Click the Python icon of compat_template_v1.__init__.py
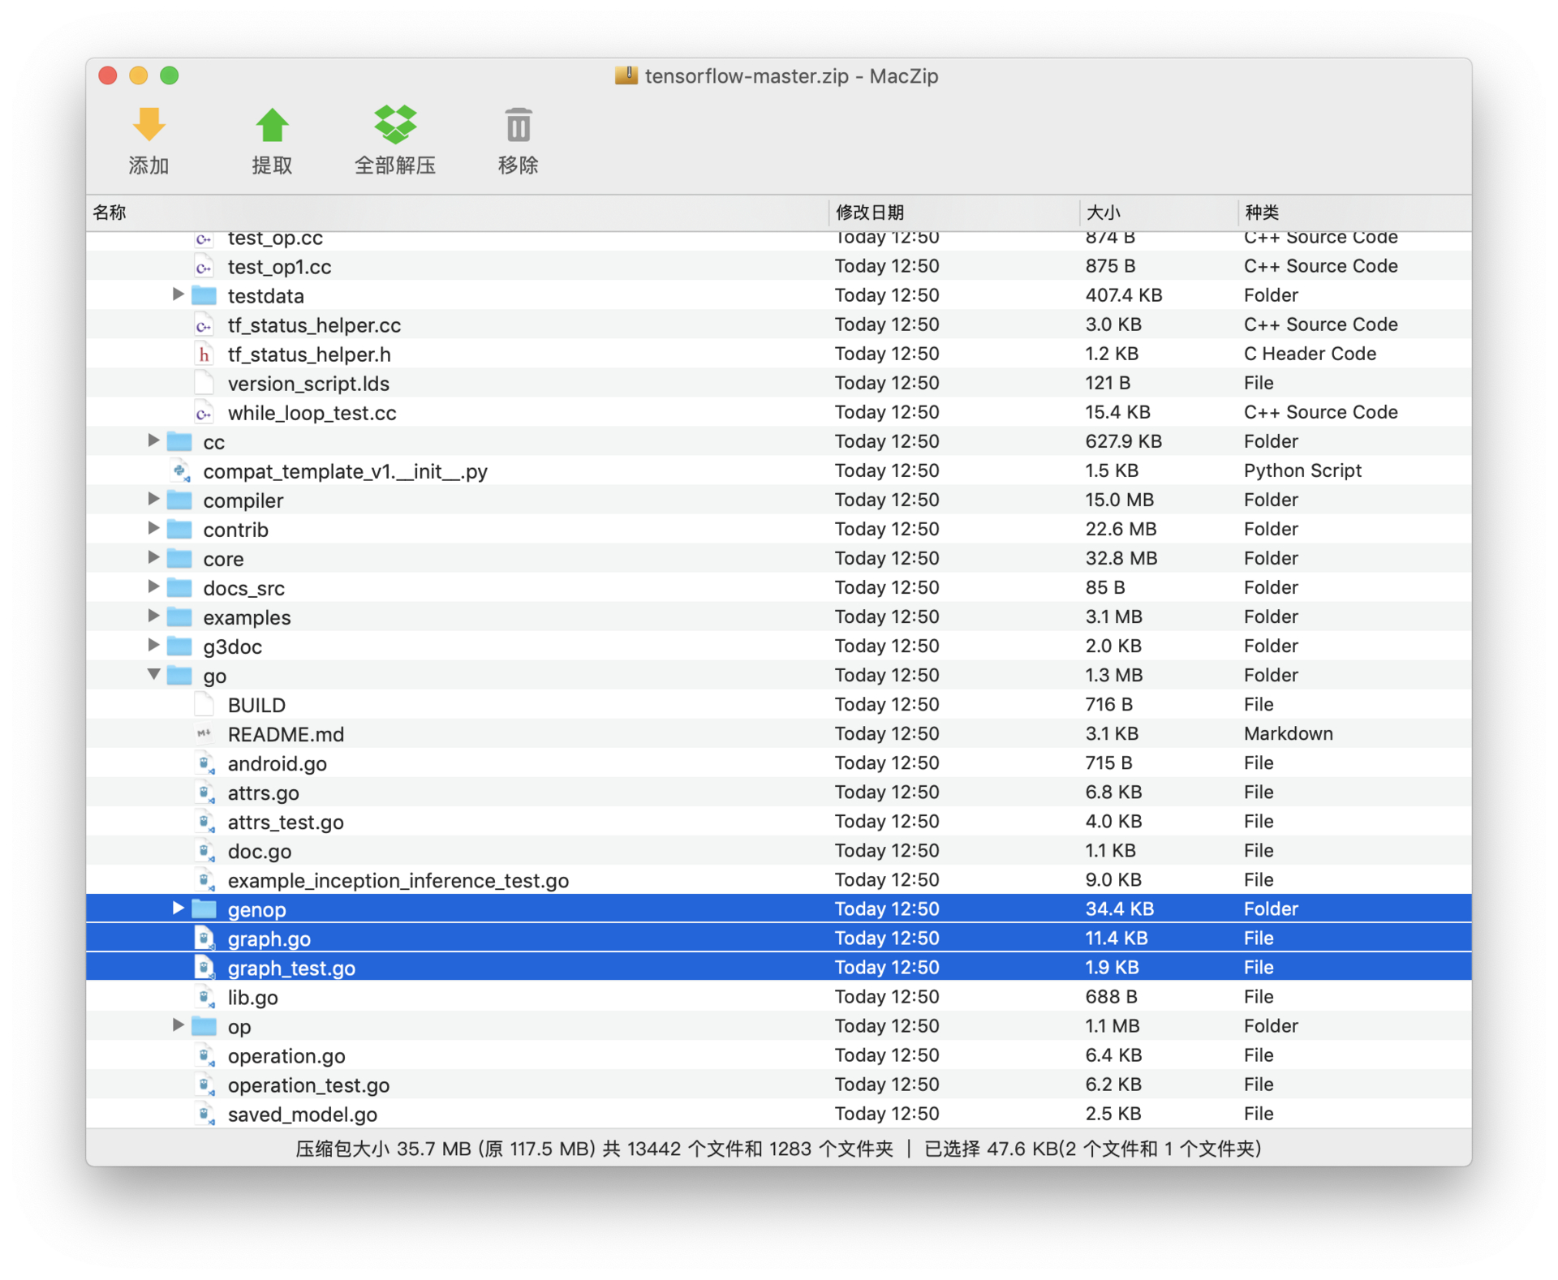The image size is (1558, 1280). tap(180, 470)
